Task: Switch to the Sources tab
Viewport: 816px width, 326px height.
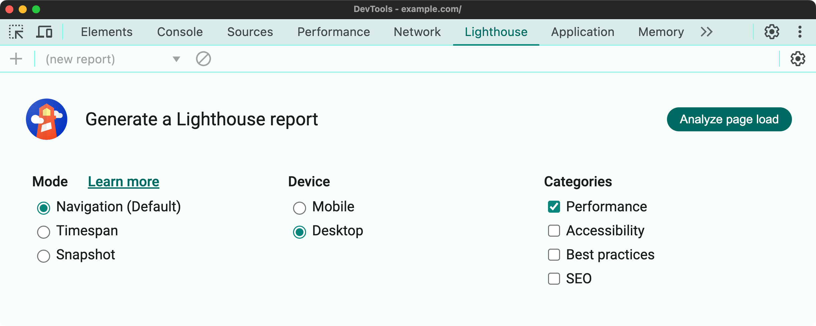Action: coord(250,32)
